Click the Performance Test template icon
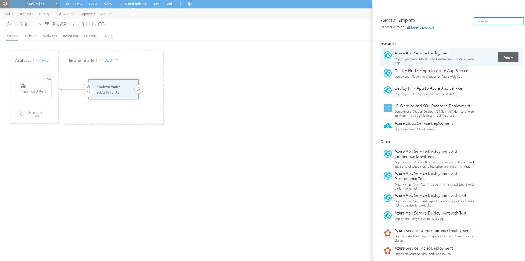 coord(387,176)
